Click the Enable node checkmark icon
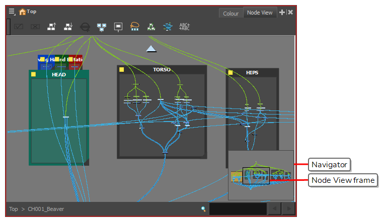The height and width of the screenshot is (222, 385). [x=19, y=27]
